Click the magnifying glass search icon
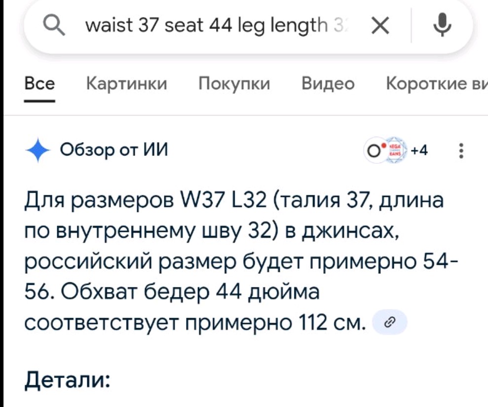 click(x=53, y=26)
